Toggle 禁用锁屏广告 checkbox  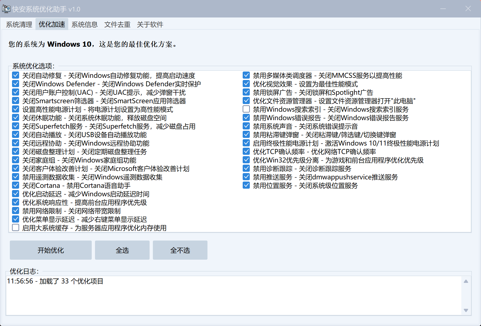point(246,92)
